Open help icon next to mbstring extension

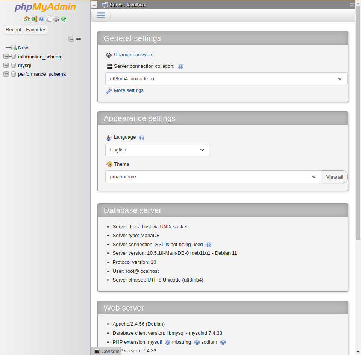click(197, 342)
